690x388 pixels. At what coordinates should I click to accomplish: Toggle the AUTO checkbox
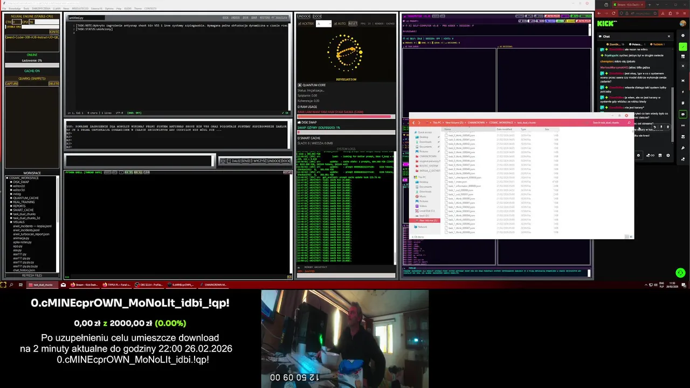(x=335, y=24)
